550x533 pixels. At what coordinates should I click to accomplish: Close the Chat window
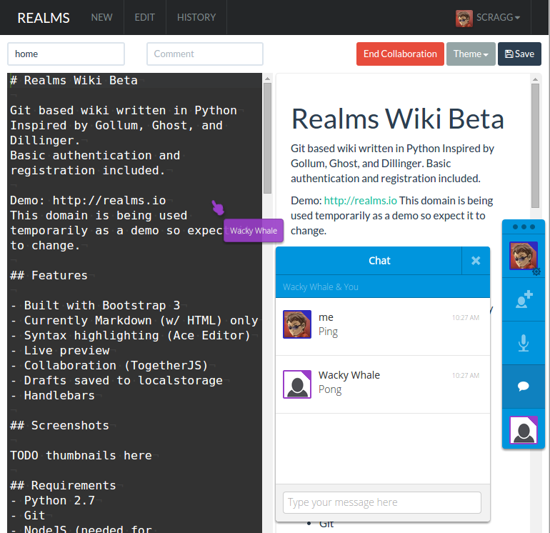click(x=476, y=261)
